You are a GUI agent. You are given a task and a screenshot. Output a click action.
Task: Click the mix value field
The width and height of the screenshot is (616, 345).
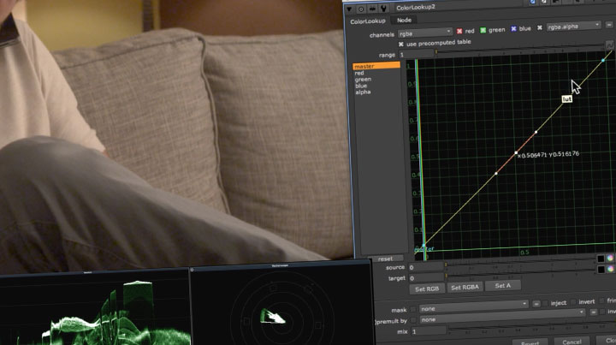(x=429, y=331)
